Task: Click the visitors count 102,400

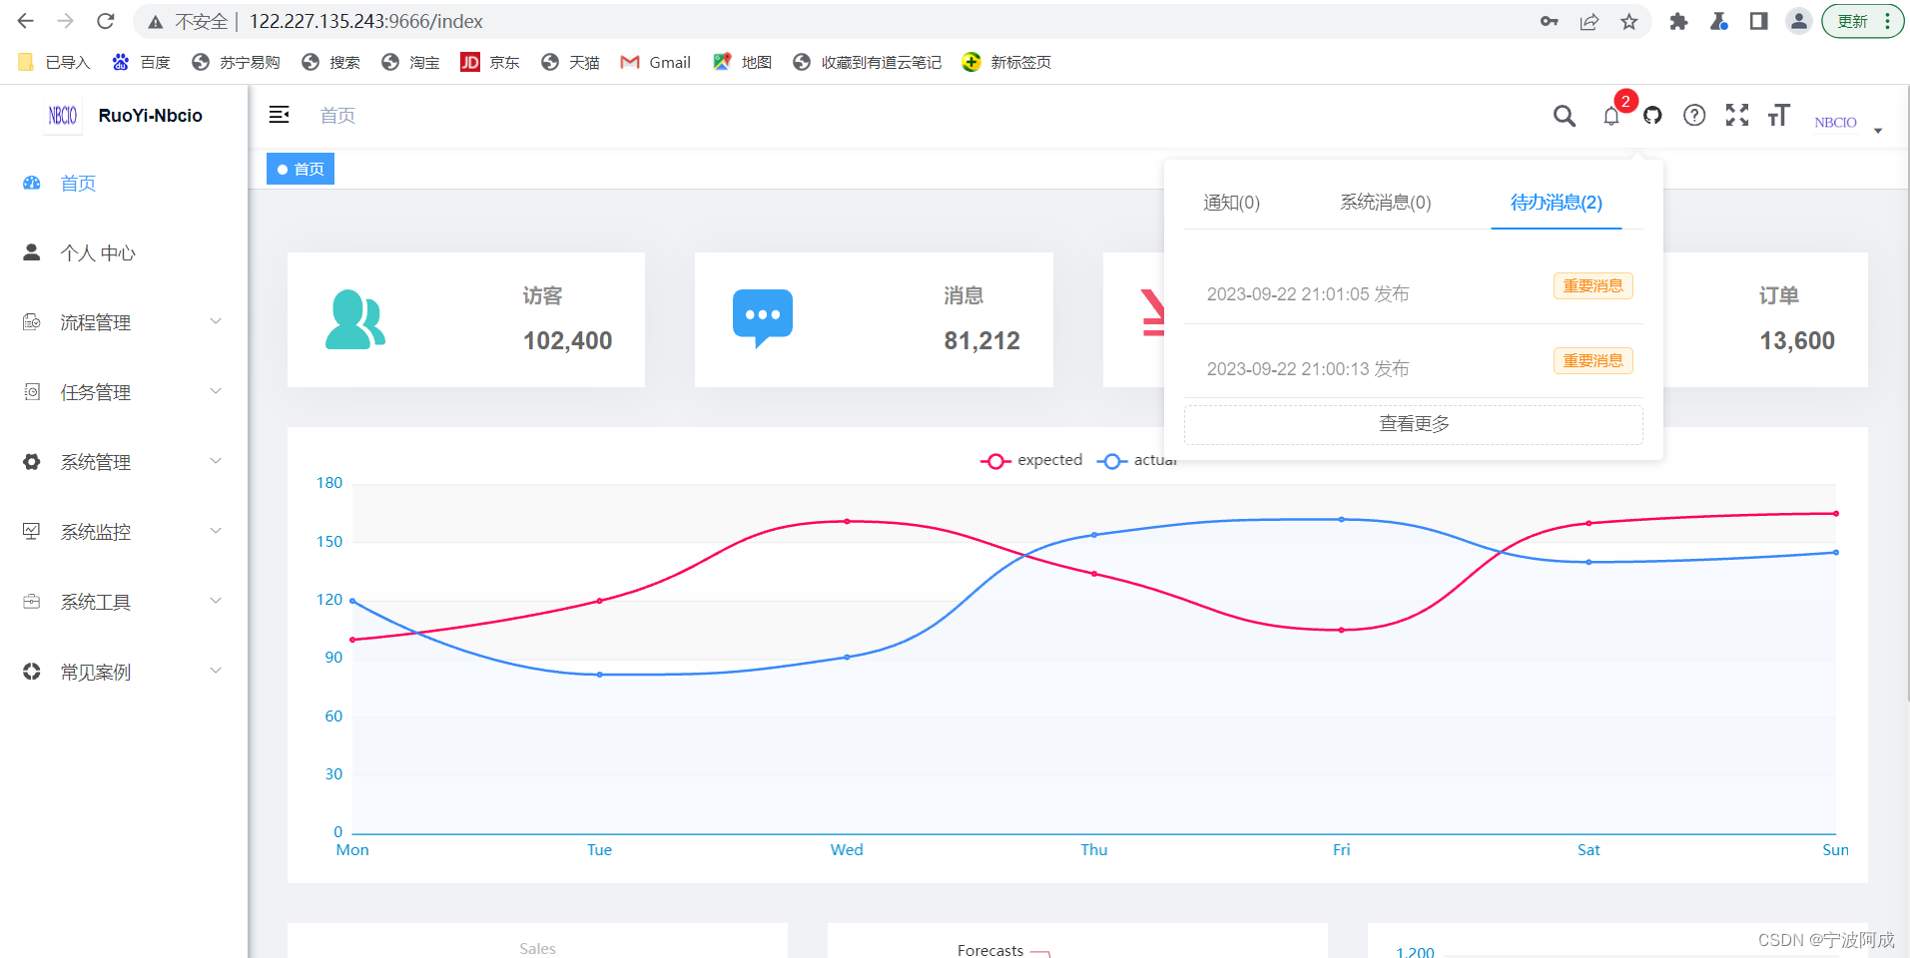Action: click(567, 341)
